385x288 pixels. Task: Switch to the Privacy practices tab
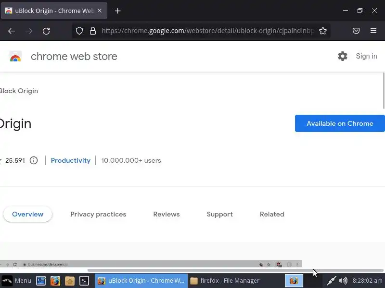coord(98,214)
